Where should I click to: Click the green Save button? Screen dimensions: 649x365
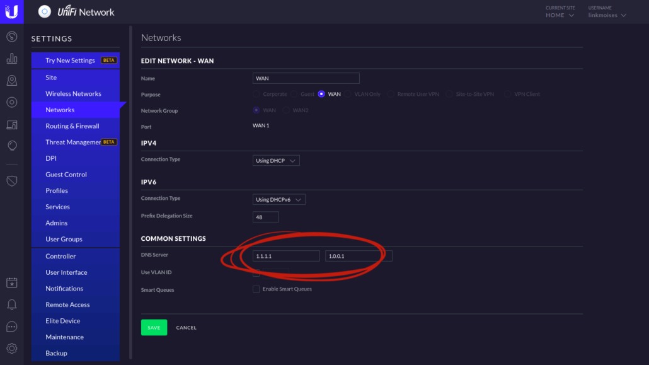coord(154,328)
